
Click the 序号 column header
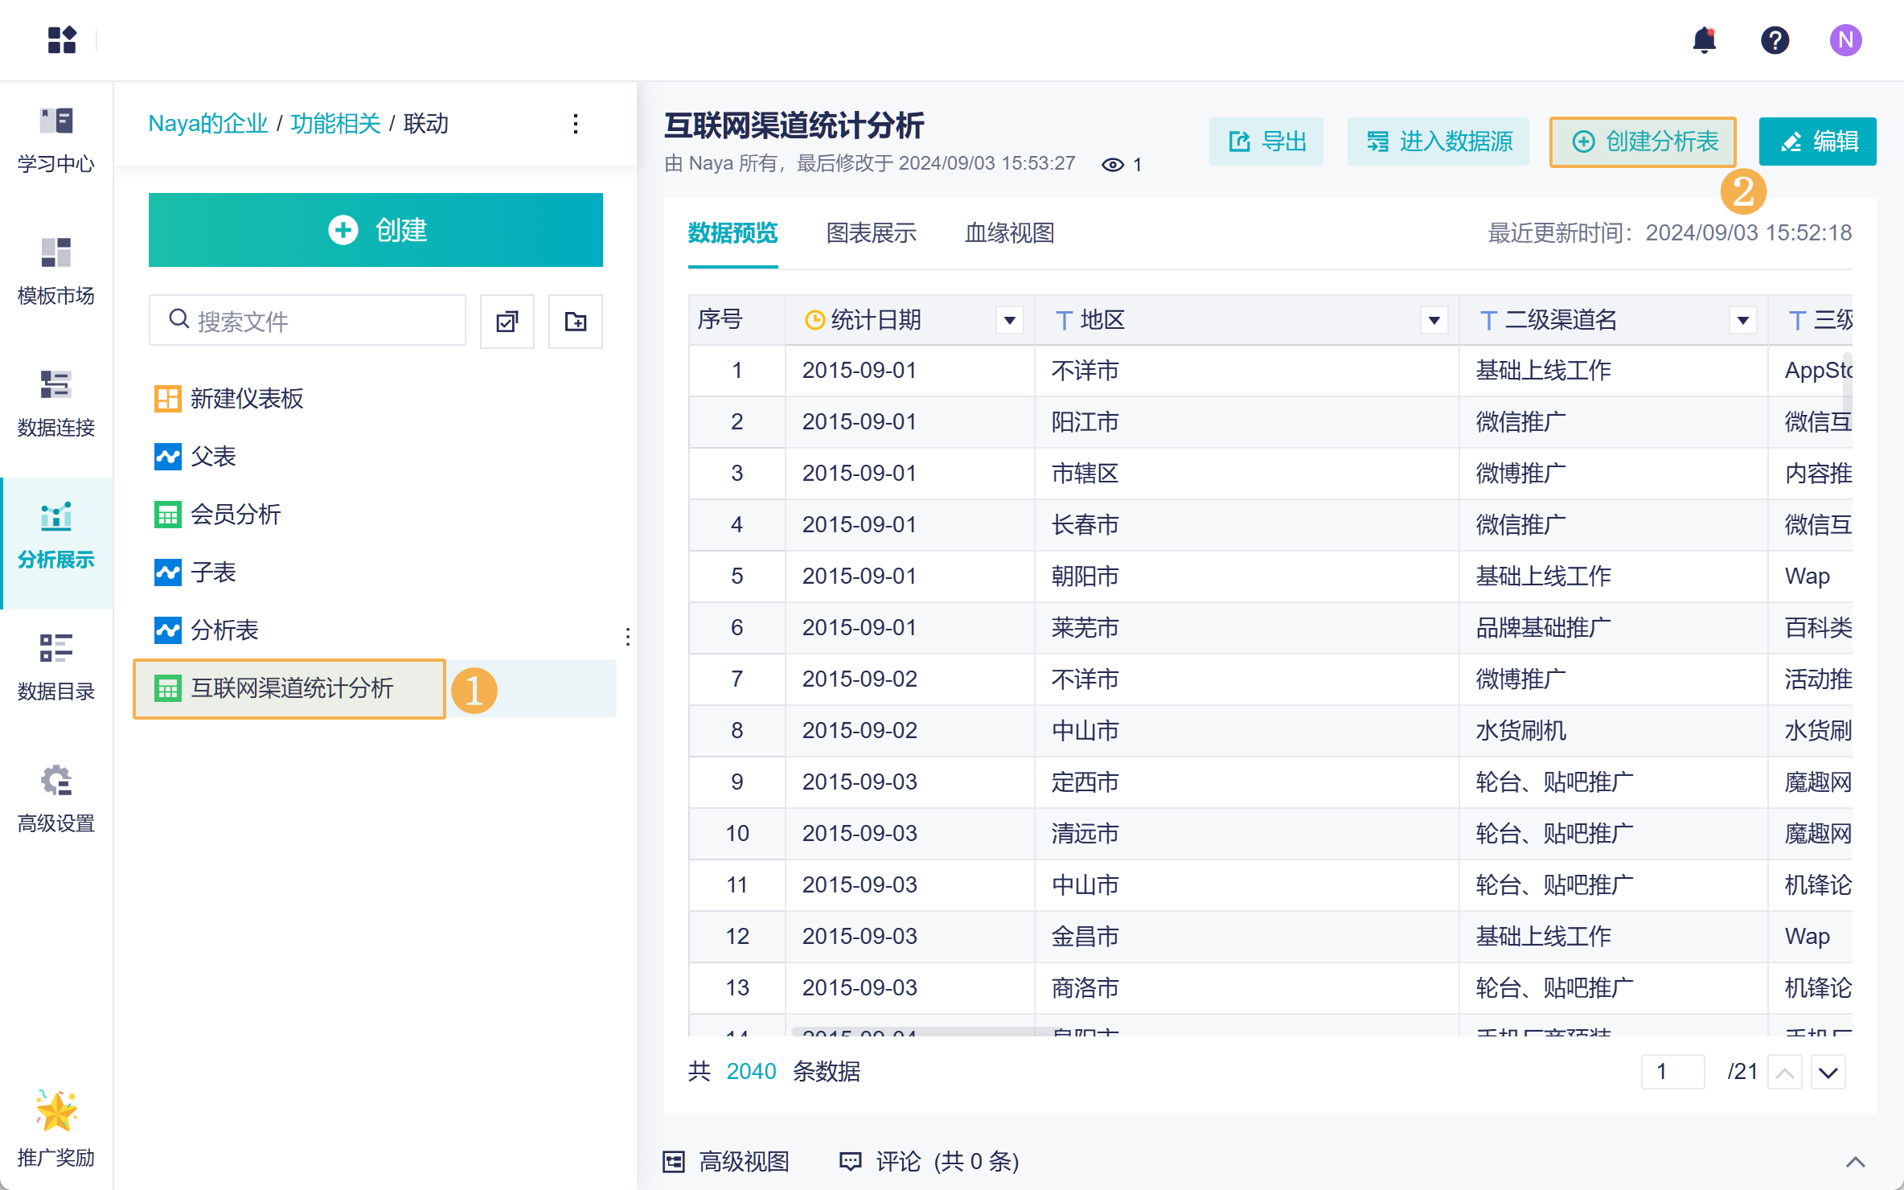tap(737, 320)
